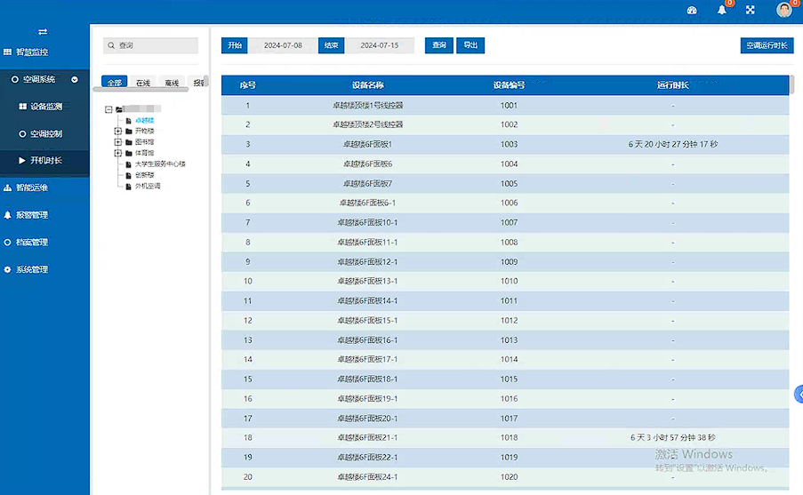Switch to the 在线 filter tab

143,83
